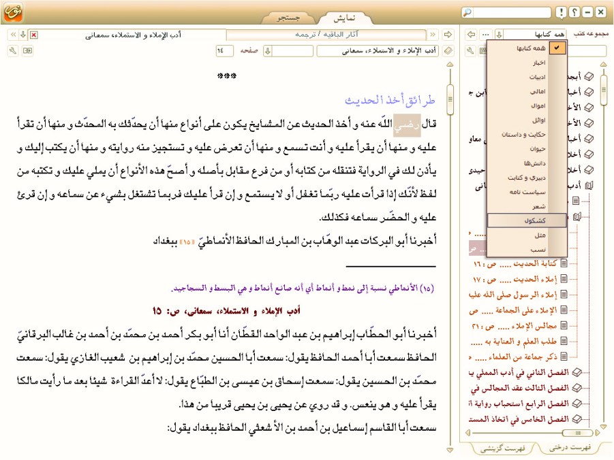Click the page icon next to كتابة الحديث

point(564,263)
